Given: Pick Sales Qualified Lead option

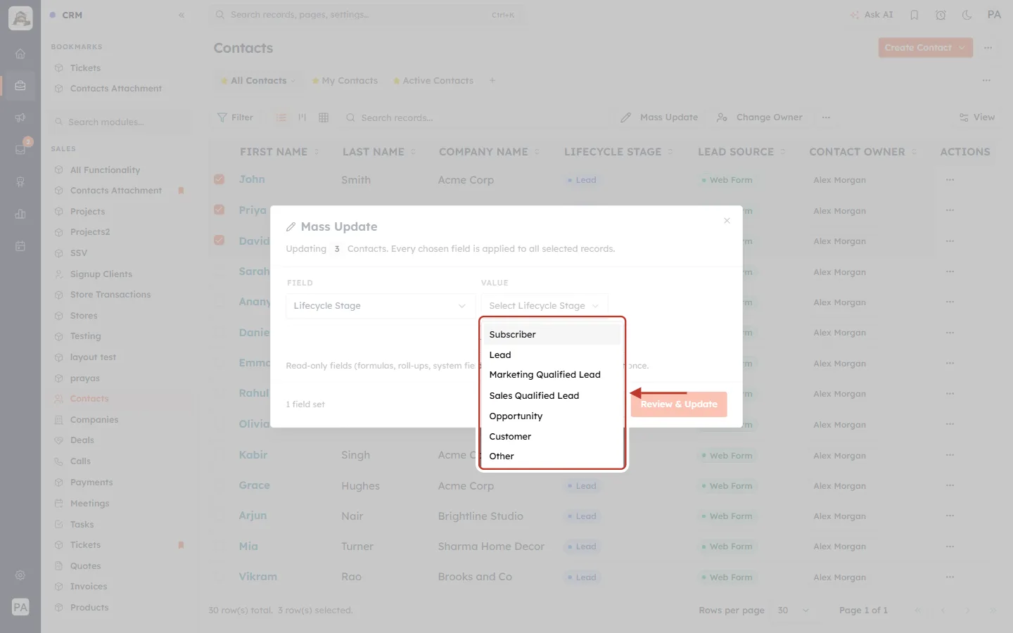Looking at the screenshot, I should tap(552, 396).
